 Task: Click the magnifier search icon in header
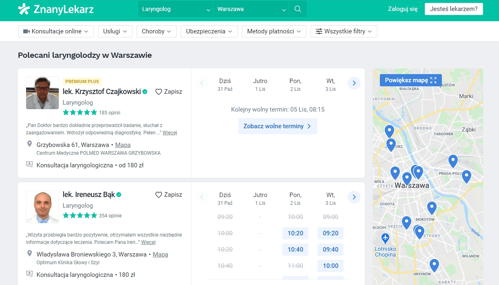point(298,9)
